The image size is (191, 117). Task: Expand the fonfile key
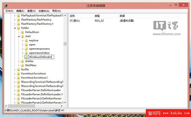(15, 69)
